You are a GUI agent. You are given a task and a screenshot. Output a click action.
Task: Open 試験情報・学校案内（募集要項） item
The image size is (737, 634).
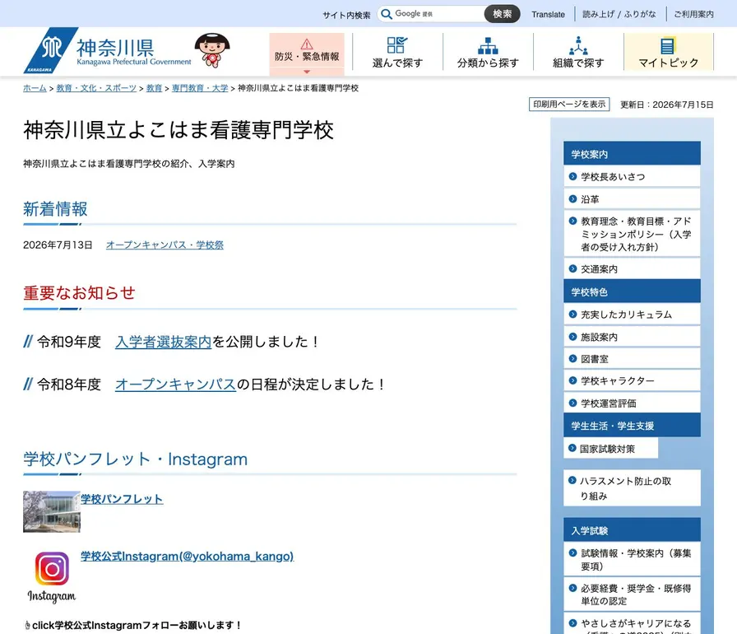pos(632,559)
